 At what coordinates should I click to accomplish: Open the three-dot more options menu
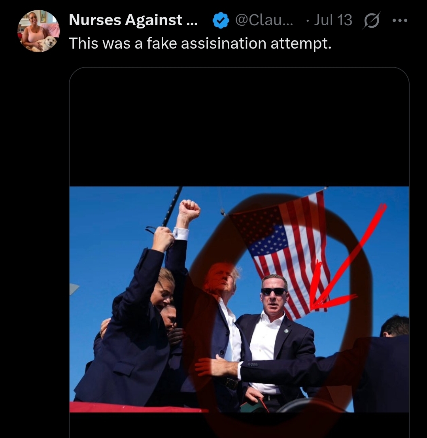[400, 20]
